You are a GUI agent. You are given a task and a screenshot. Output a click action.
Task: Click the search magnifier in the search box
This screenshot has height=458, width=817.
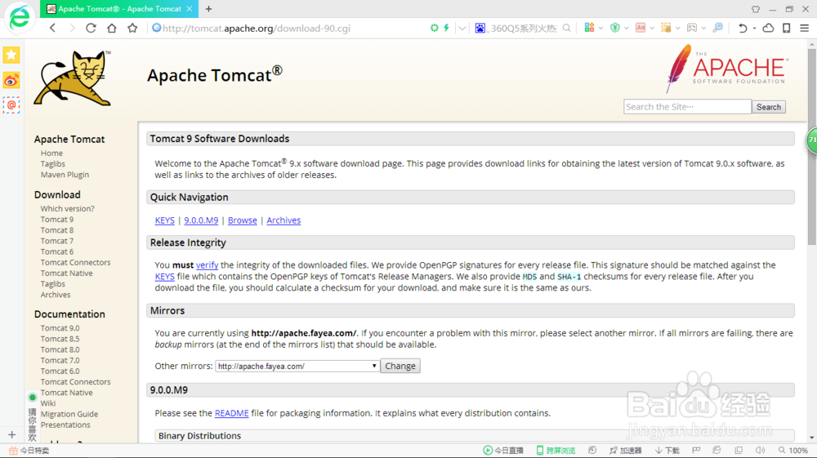point(566,28)
